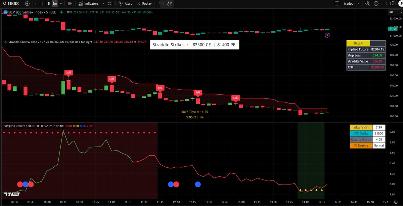Click the 420.00 straddle scale label
The height and width of the screenshot is (206, 403).
pos(393,44)
